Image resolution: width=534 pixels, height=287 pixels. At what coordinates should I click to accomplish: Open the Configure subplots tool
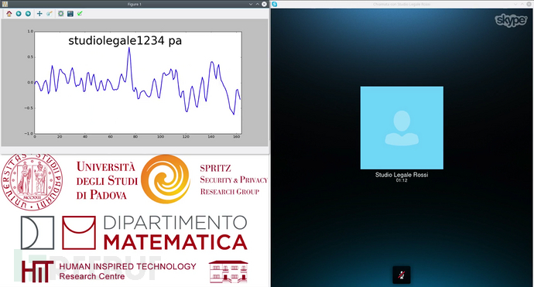(60, 14)
